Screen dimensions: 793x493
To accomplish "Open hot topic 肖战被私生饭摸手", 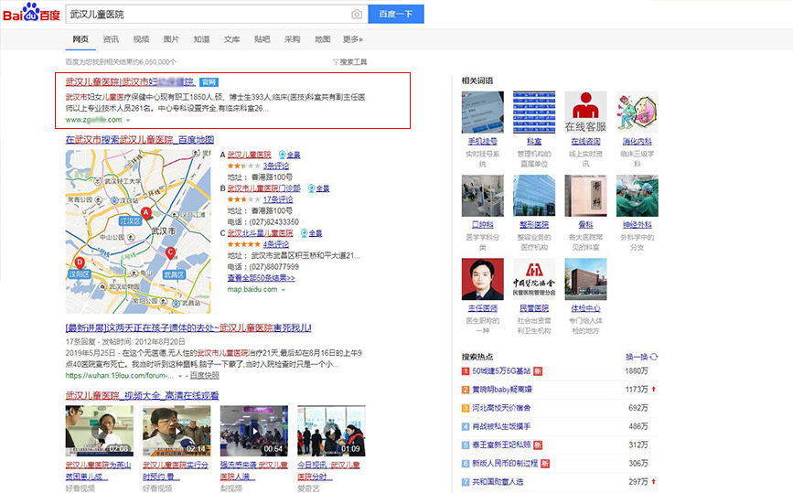I will [501, 426].
